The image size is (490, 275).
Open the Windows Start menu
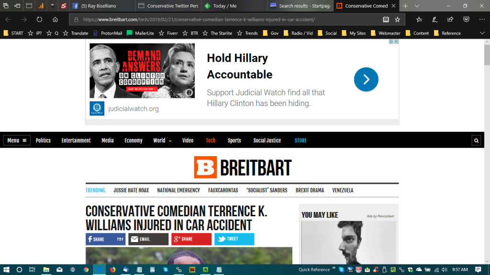6,269
